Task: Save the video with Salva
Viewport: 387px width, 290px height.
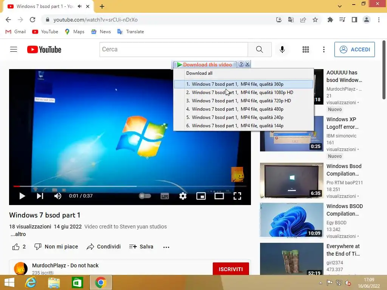Action: (141, 247)
